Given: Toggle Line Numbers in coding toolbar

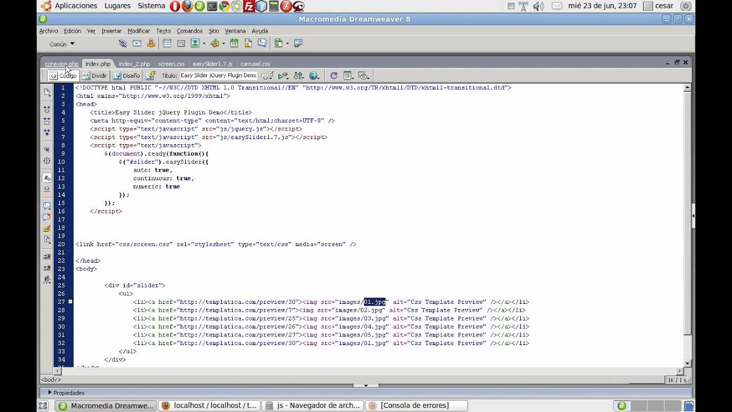Looking at the screenshot, I should [x=47, y=178].
